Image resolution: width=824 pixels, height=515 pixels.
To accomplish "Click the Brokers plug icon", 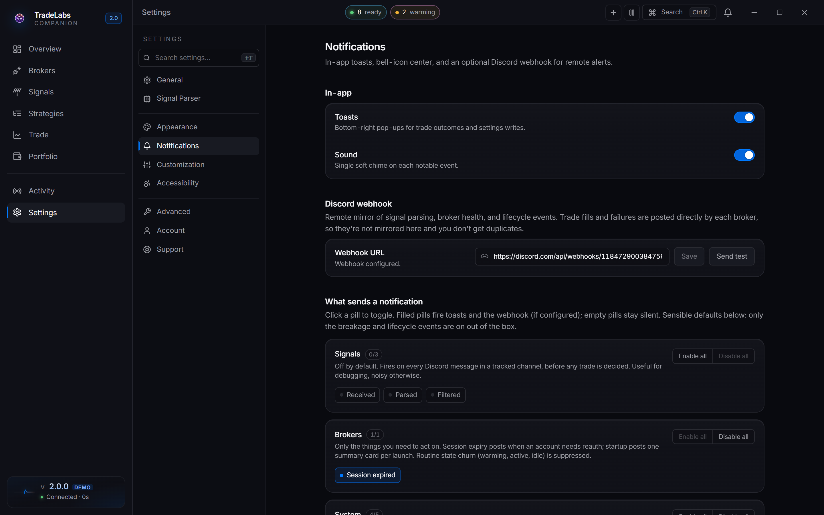I will [x=17, y=70].
